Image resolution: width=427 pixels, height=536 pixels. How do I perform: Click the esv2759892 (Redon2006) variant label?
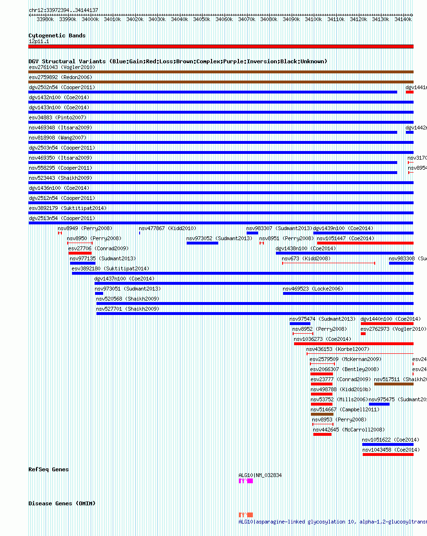[60, 77]
